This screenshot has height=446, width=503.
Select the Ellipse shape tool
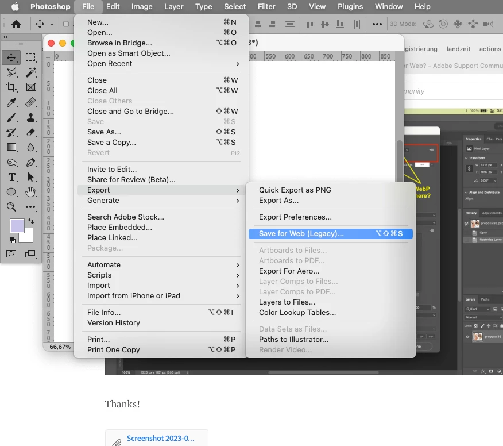(11, 192)
